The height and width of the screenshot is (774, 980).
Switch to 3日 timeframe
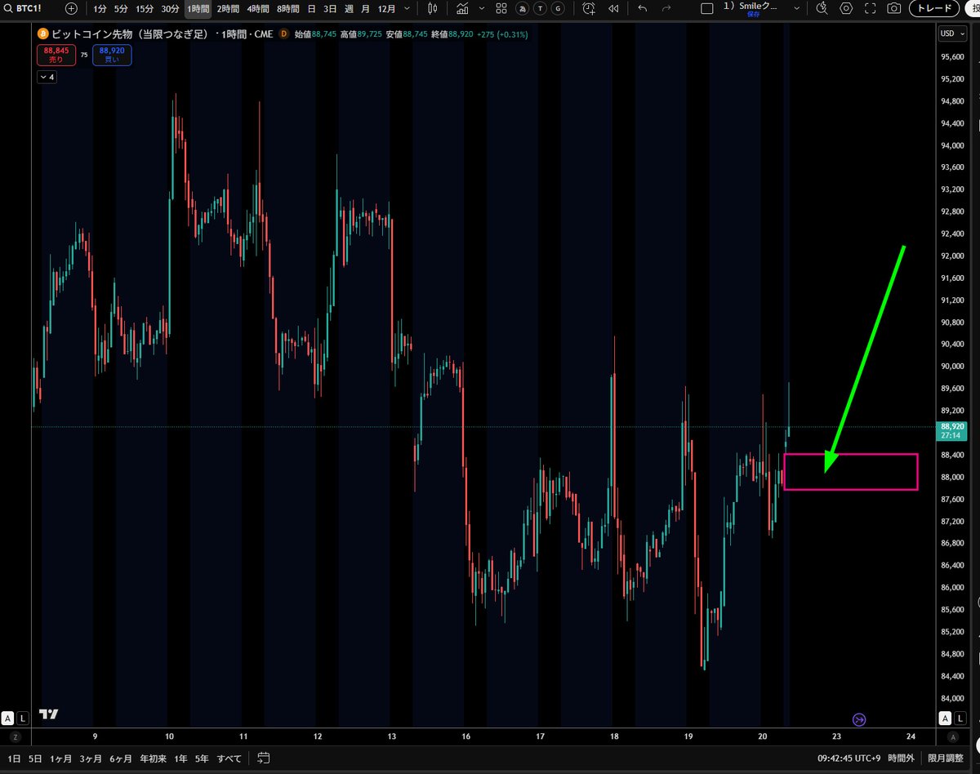[329, 8]
